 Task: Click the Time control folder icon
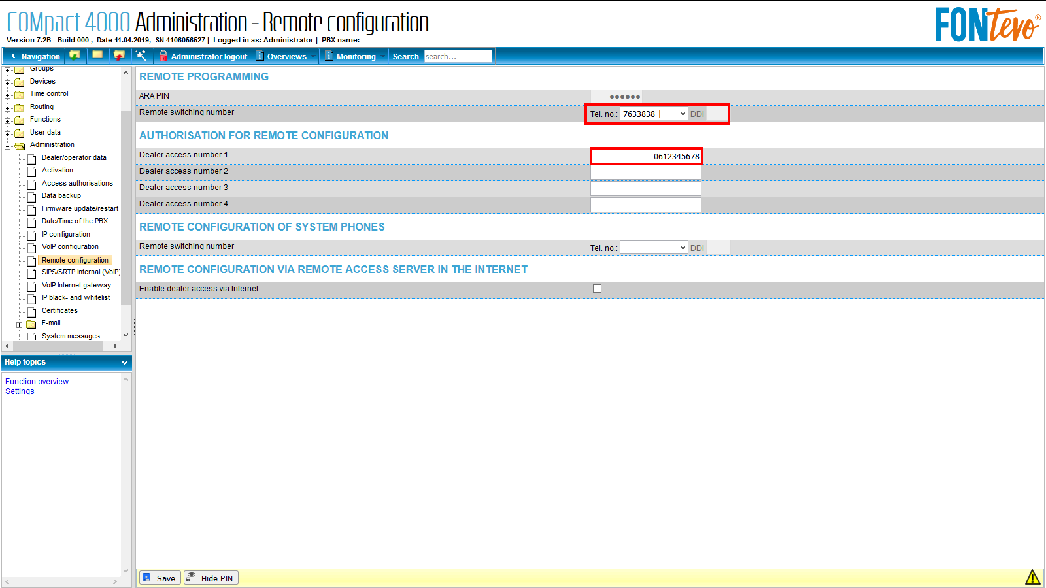point(20,94)
